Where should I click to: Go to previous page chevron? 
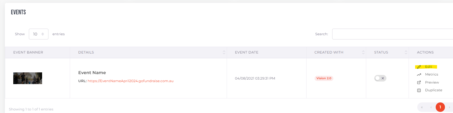pos(431,107)
